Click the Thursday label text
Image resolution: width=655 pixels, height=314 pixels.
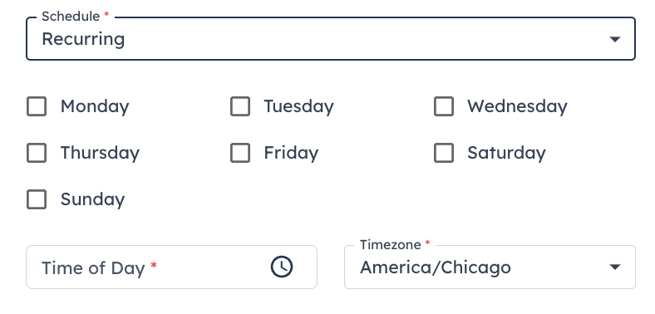click(x=100, y=153)
